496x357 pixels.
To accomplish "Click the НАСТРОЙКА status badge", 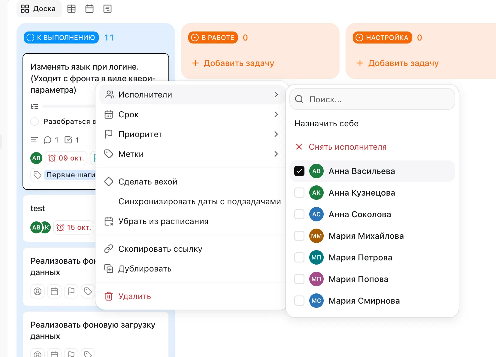I will point(382,37).
